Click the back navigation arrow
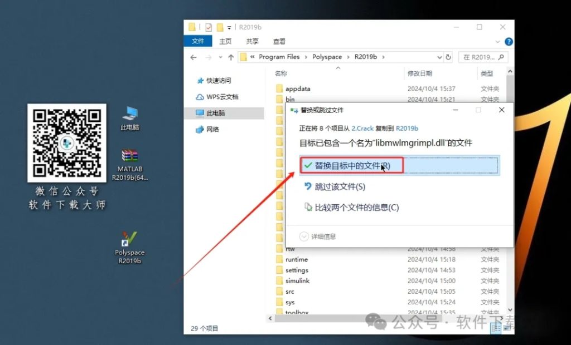571x345 pixels. coord(193,57)
